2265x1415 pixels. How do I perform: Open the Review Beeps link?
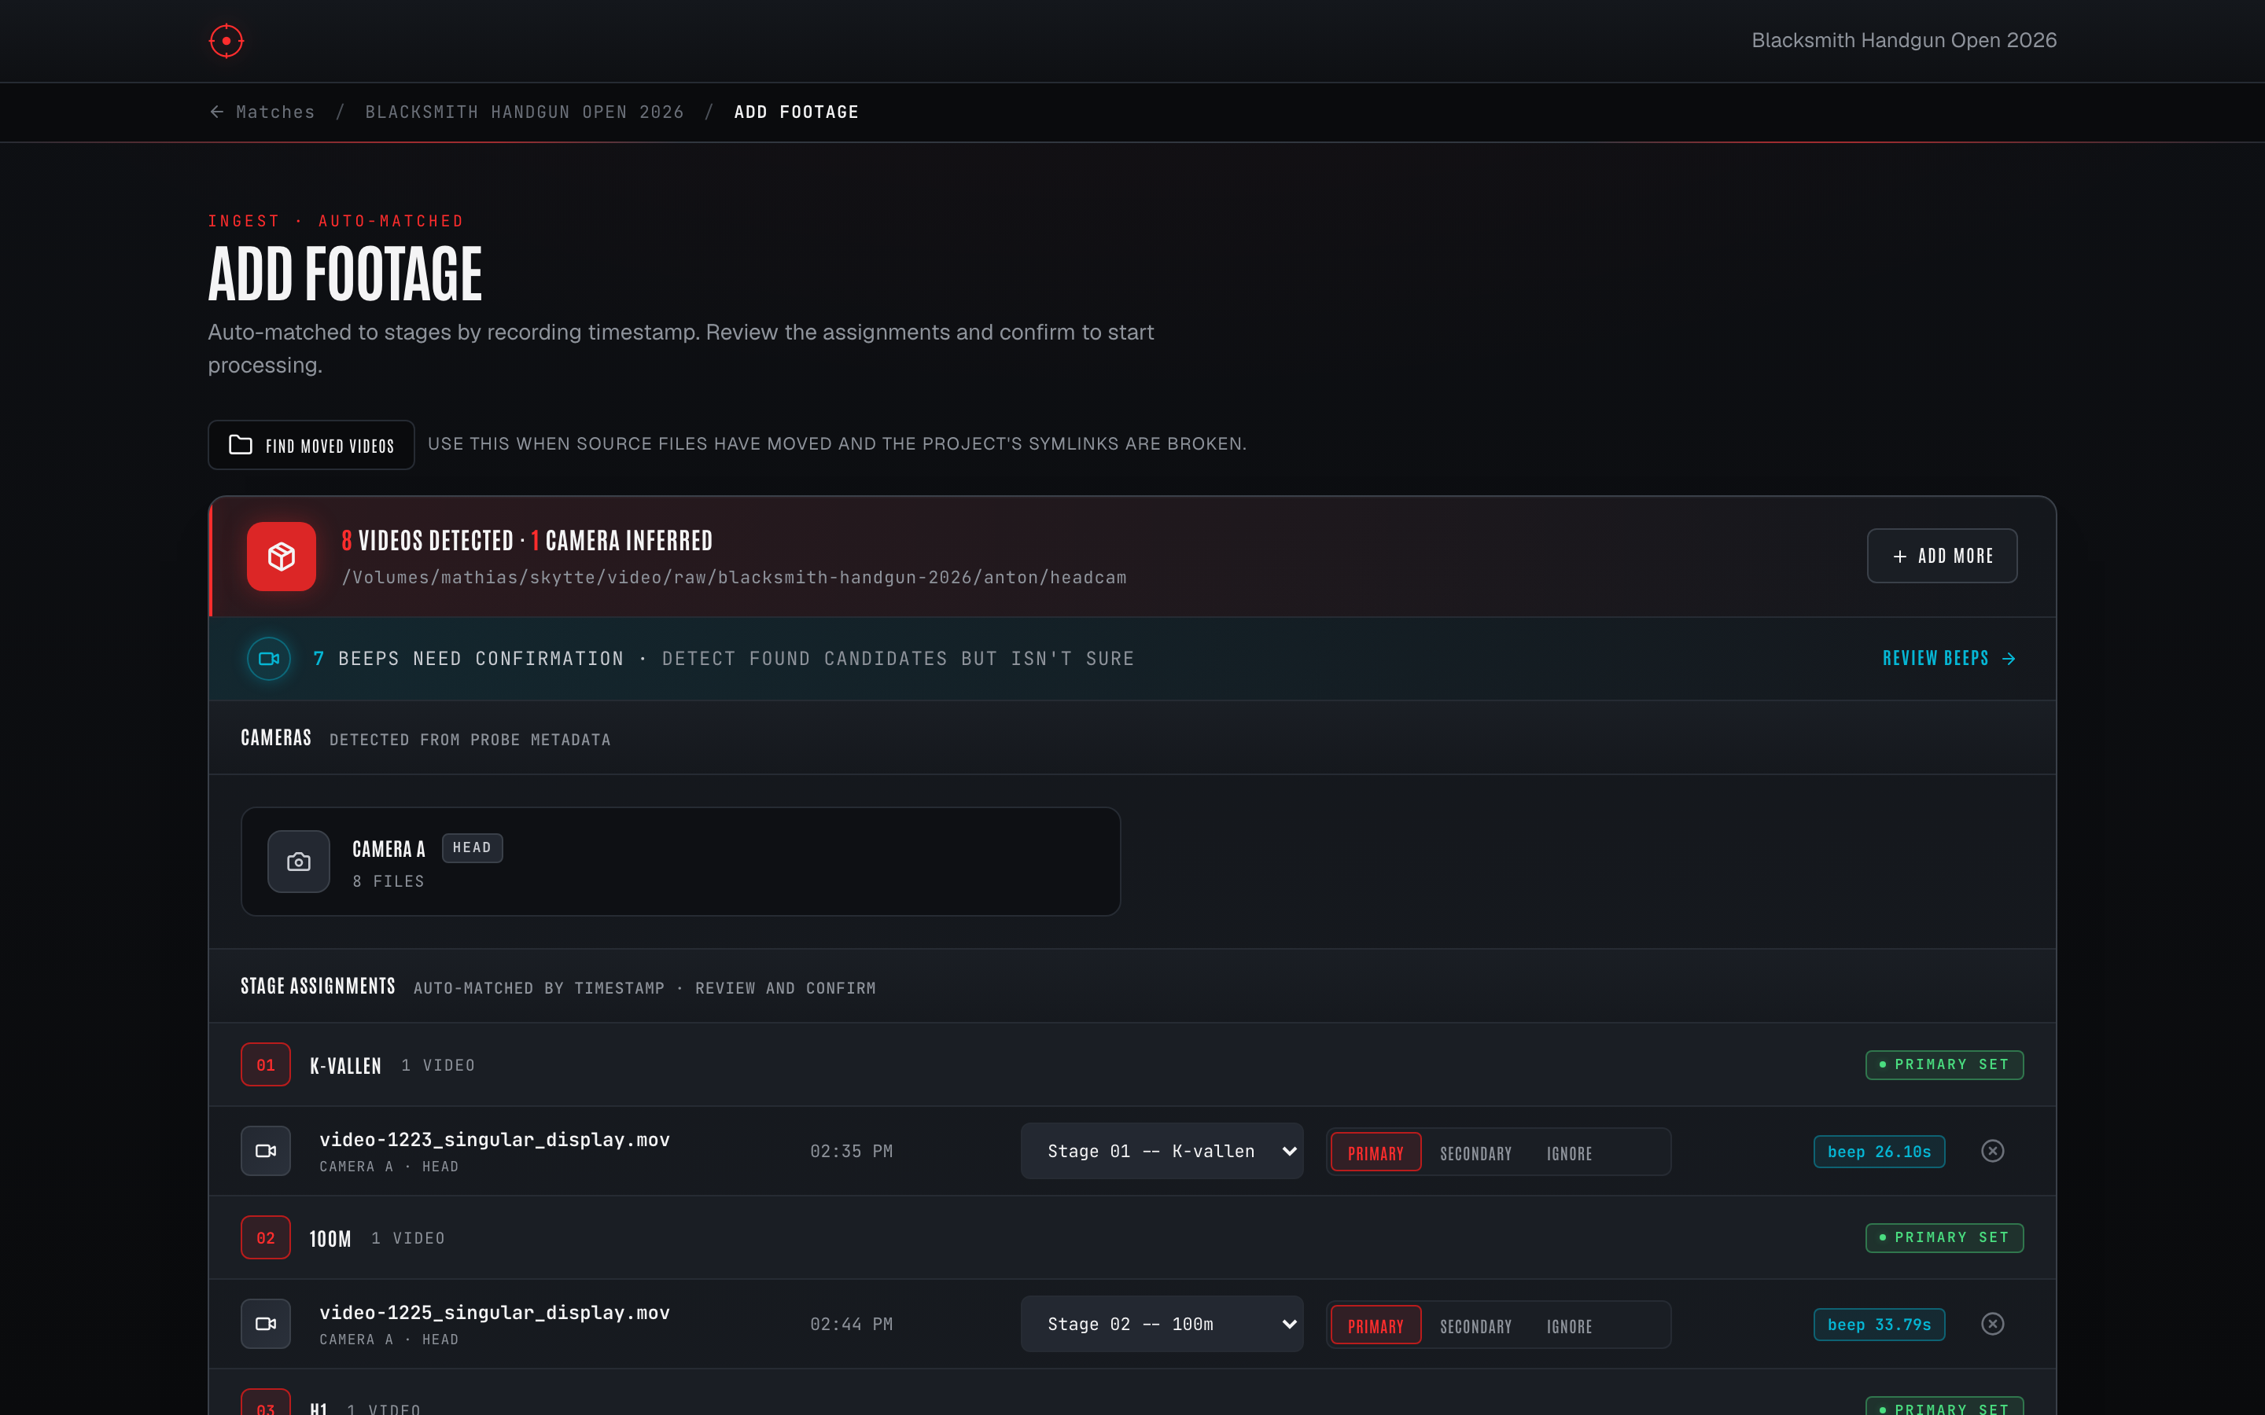click(1949, 658)
